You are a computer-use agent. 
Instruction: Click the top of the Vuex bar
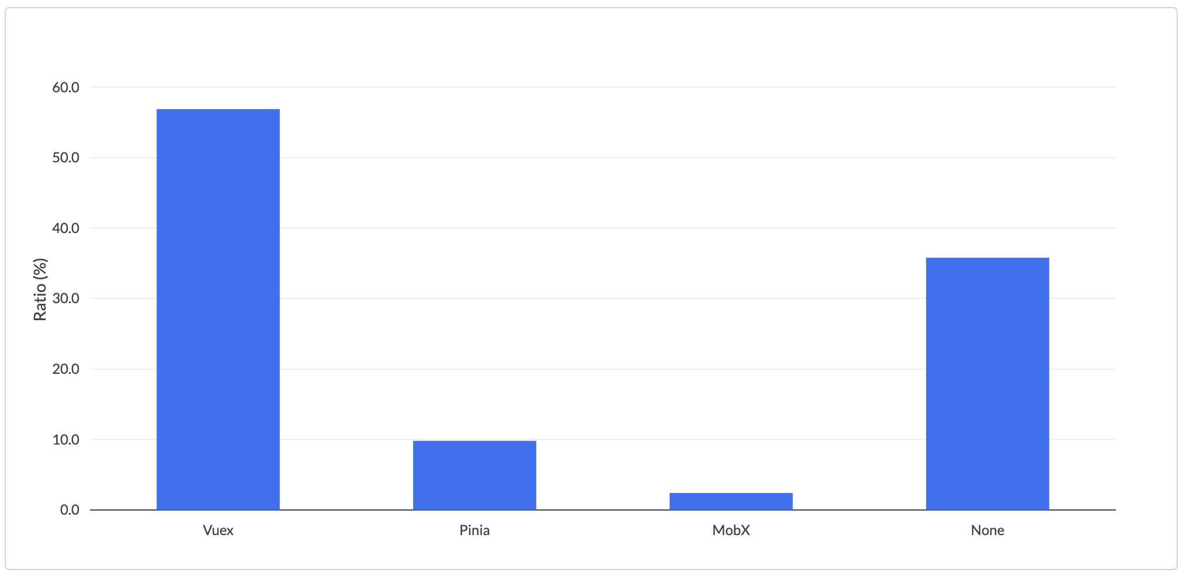tap(218, 110)
